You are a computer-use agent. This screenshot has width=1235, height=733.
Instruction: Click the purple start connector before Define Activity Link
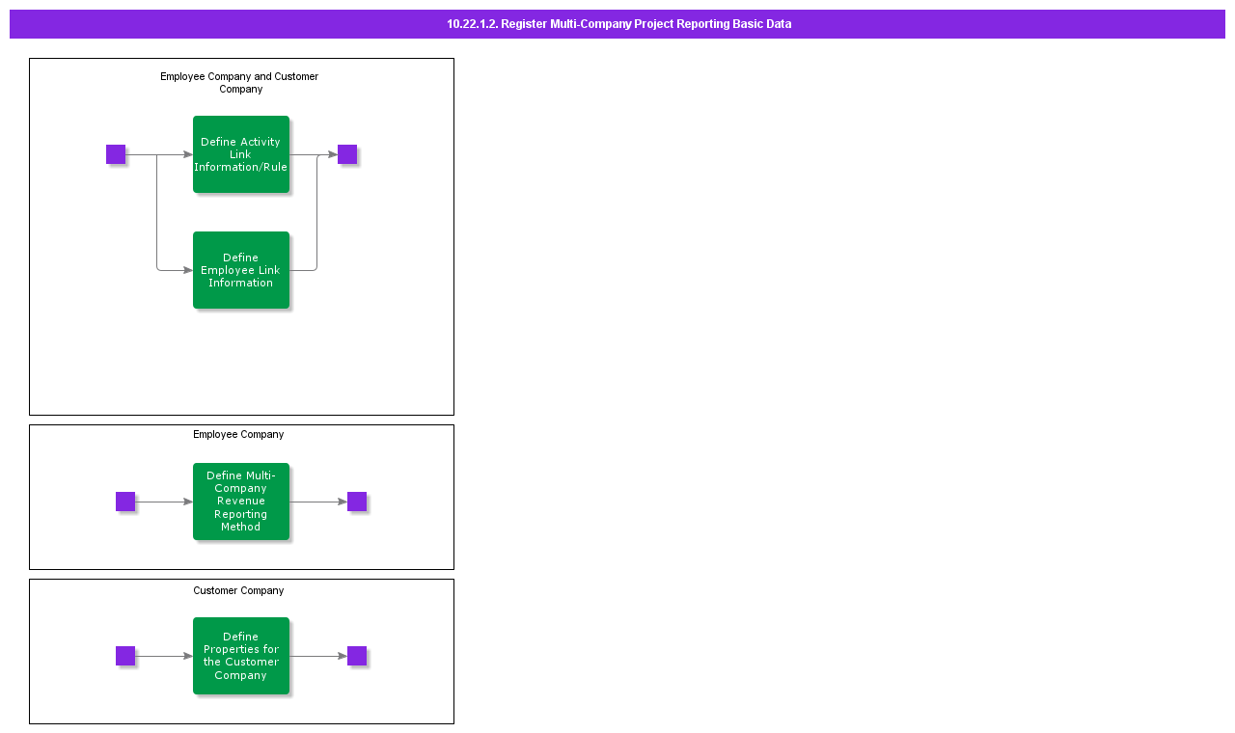click(116, 154)
